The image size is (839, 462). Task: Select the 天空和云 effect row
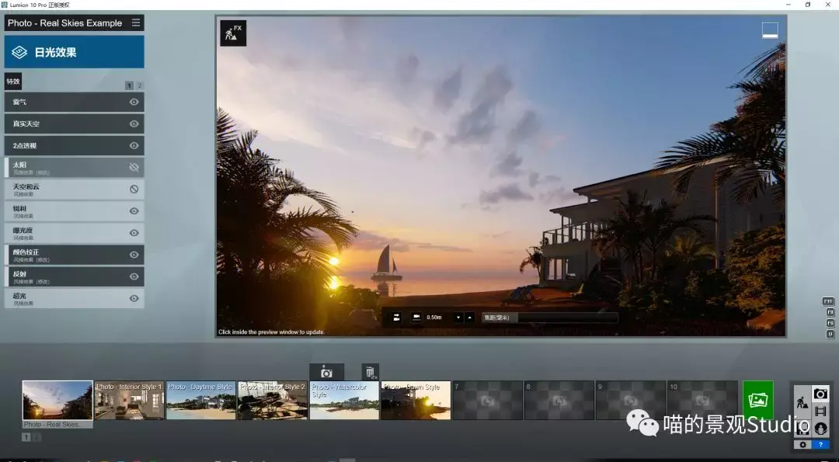(75, 189)
